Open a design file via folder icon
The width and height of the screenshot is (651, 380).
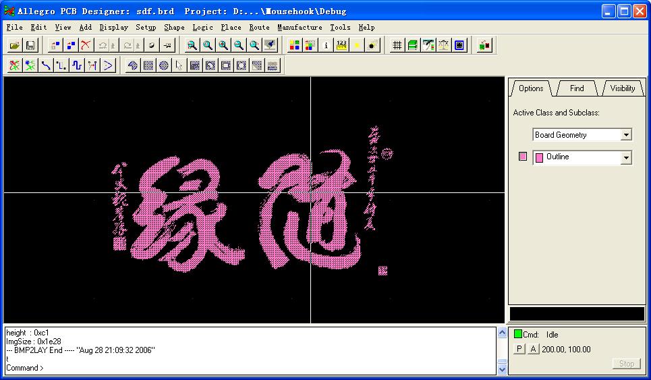point(15,45)
